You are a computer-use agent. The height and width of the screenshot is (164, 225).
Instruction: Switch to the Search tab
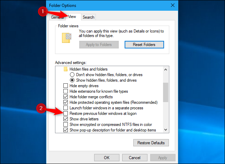[88, 17]
